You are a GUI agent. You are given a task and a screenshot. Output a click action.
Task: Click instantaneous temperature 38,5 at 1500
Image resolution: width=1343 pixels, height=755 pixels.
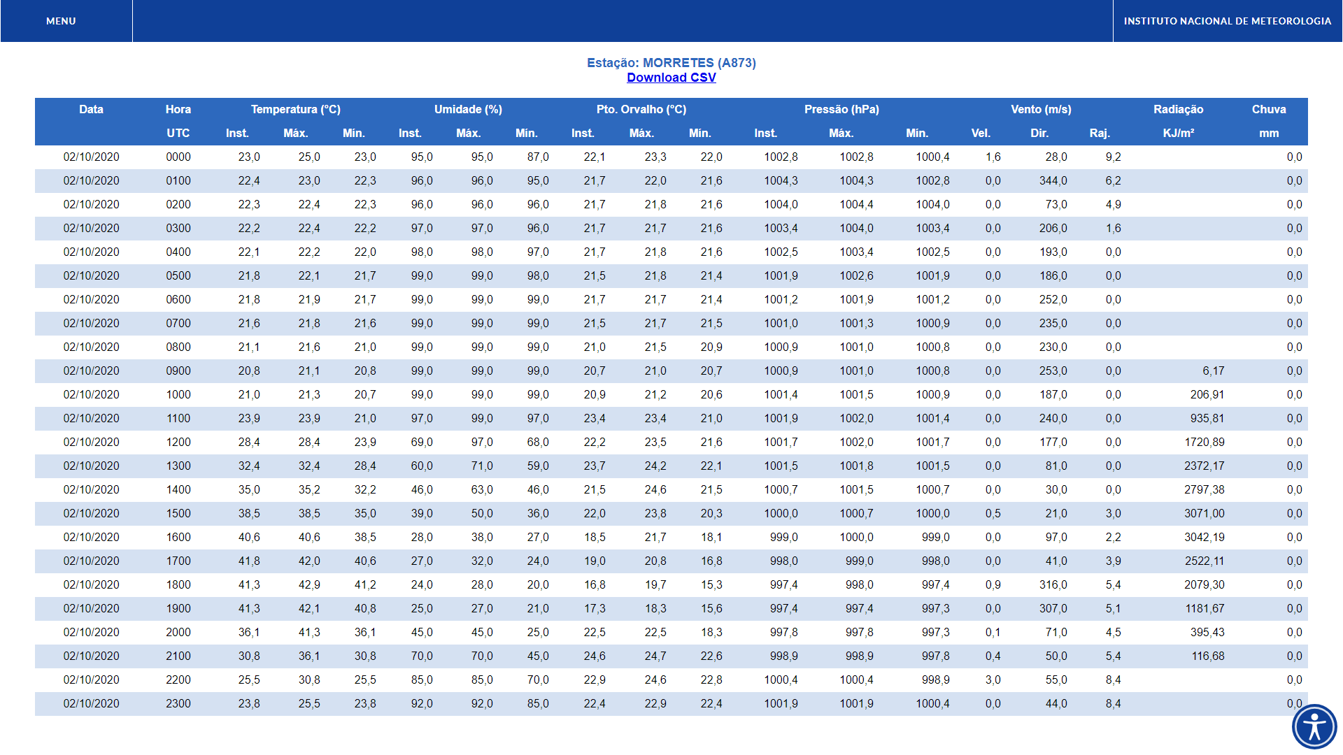[x=248, y=513]
